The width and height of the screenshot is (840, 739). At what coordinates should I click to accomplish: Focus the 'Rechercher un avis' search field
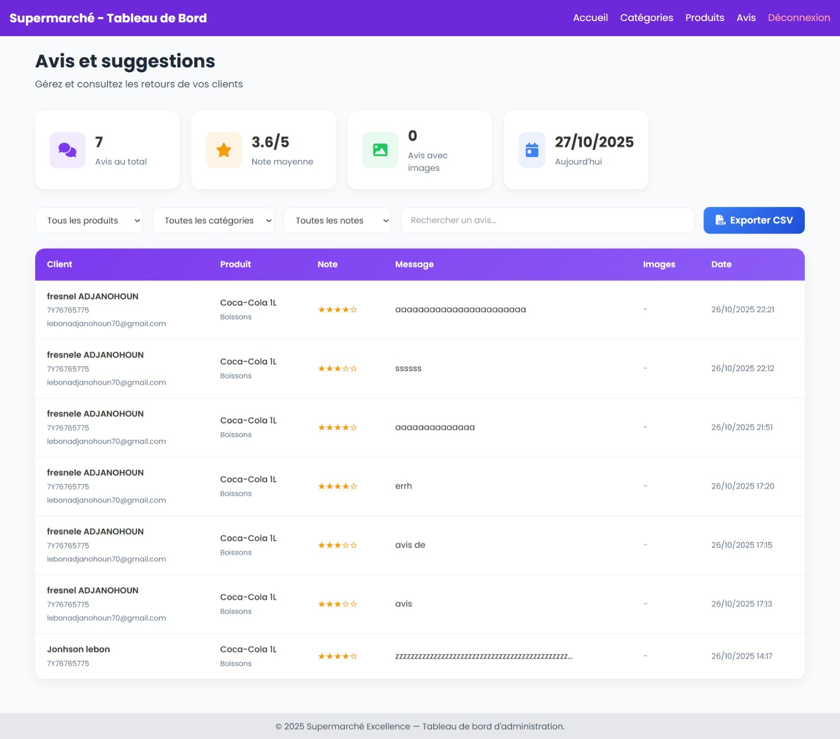click(x=547, y=220)
